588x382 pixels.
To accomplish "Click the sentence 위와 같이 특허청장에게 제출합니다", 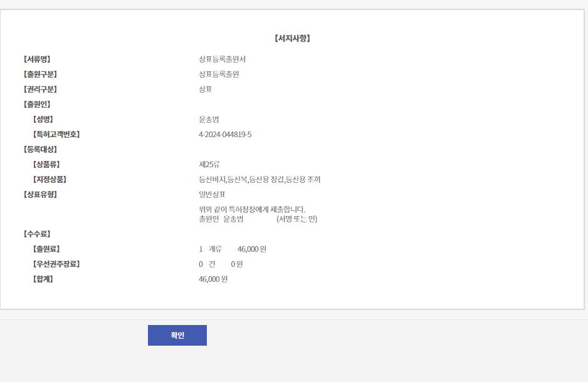I will coord(252,209).
